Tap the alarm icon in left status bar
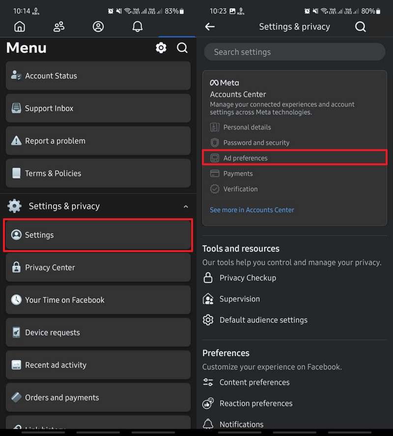Viewport: 393px width, 436px height. pyautogui.click(x=111, y=11)
